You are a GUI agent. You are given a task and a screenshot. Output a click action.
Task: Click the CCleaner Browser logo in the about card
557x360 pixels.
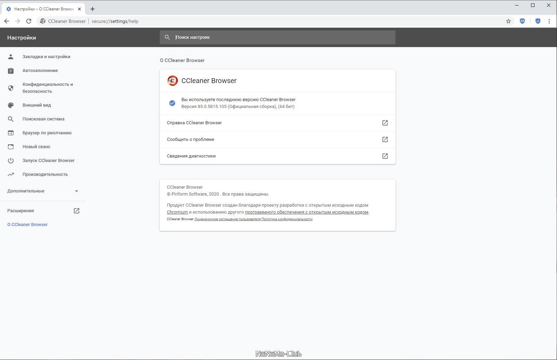172,81
